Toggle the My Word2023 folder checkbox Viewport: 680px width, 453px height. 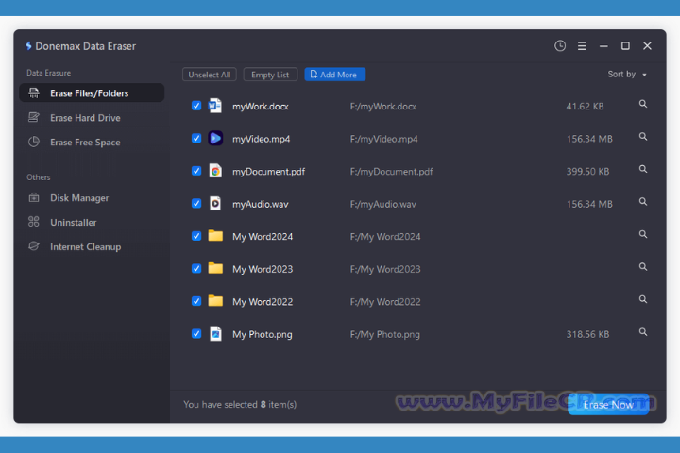point(196,268)
